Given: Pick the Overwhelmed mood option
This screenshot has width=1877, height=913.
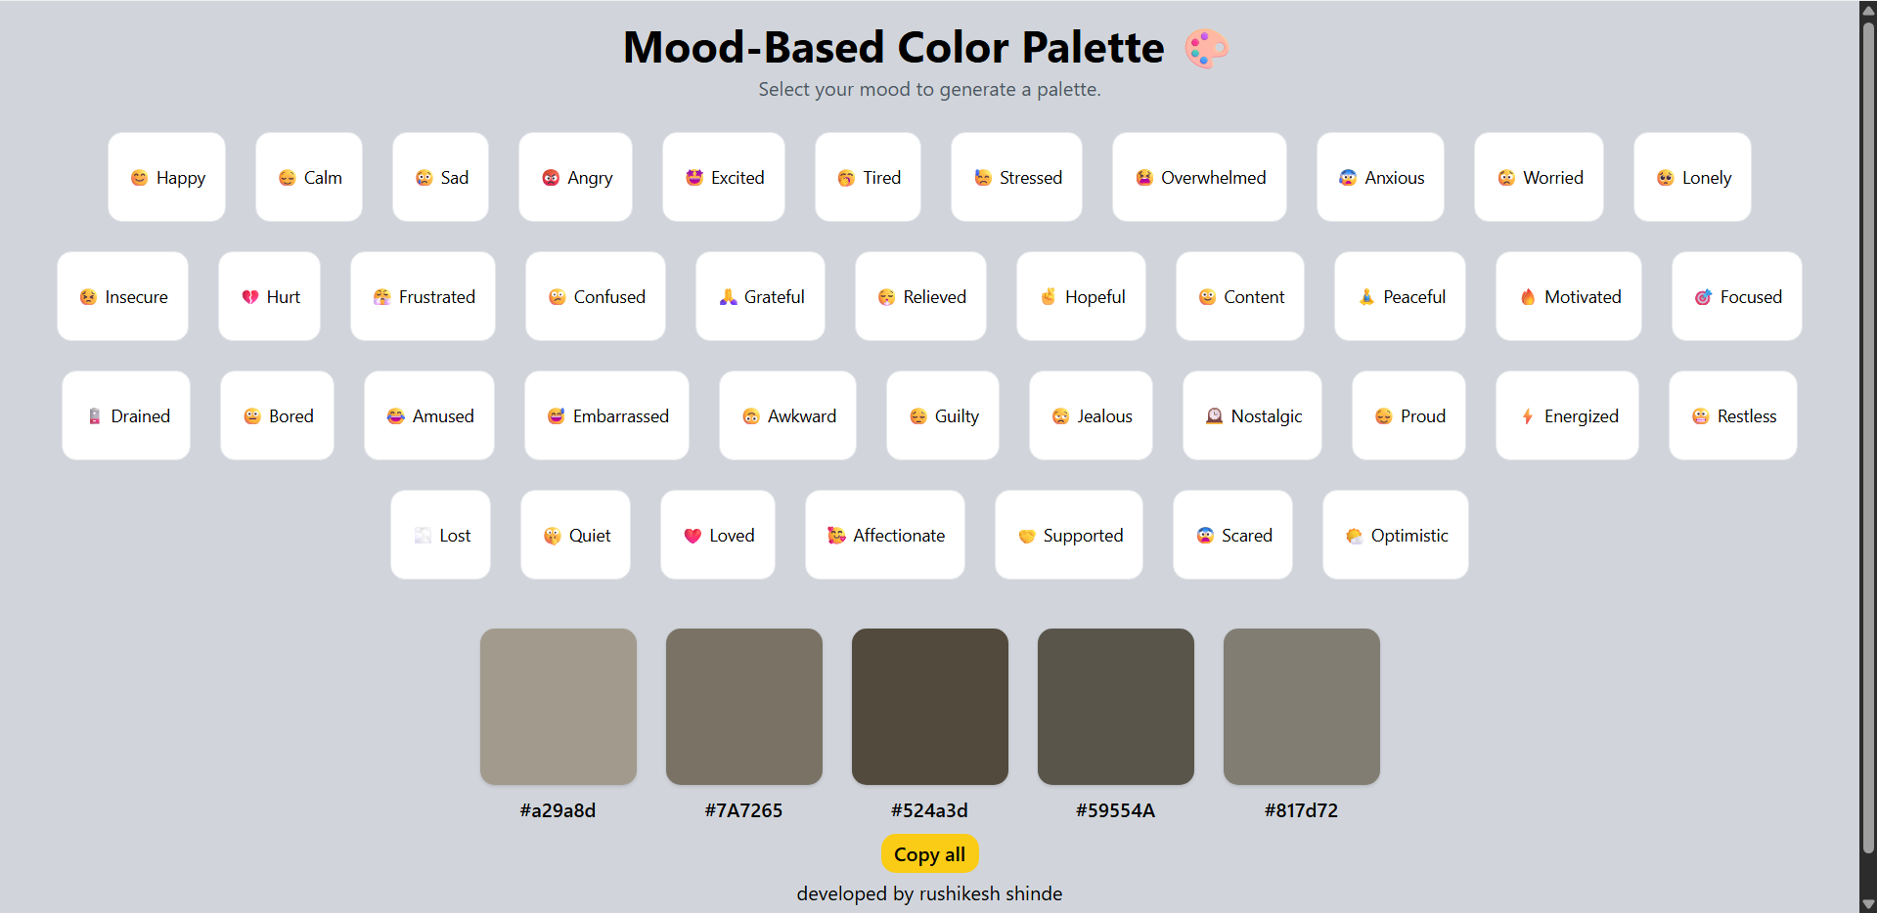Looking at the screenshot, I should point(1199,177).
